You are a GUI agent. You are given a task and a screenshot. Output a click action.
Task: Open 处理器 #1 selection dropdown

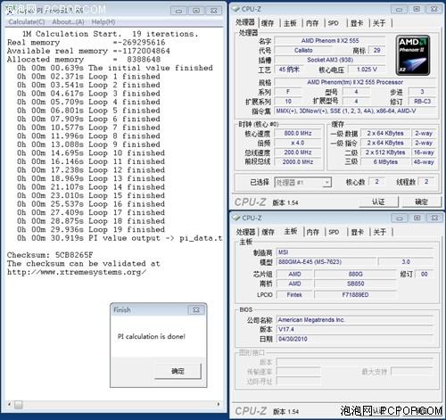pos(302,182)
